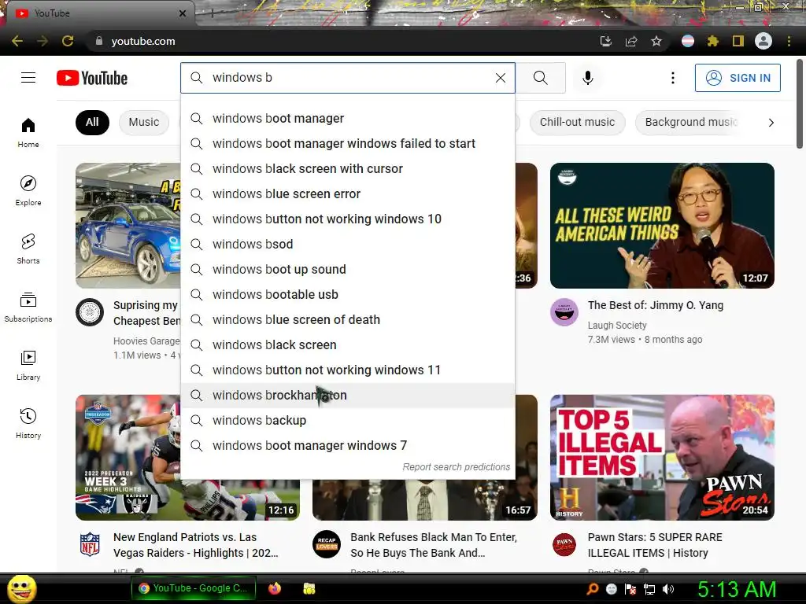The height and width of the screenshot is (604, 806).
Task: Choose suggestion windows boot manager windows failed to start
Action: 348,143
